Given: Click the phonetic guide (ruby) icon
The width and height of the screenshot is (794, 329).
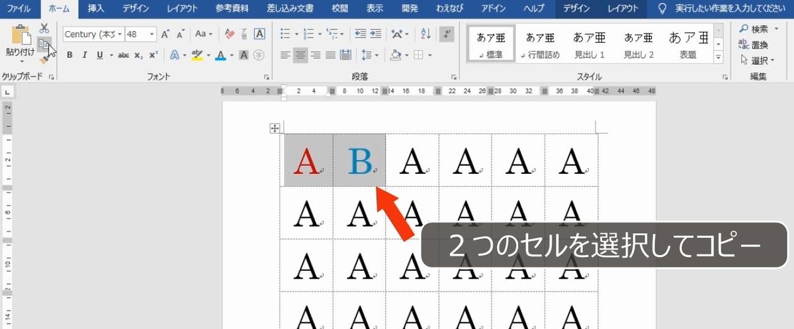Looking at the screenshot, I should tap(244, 34).
